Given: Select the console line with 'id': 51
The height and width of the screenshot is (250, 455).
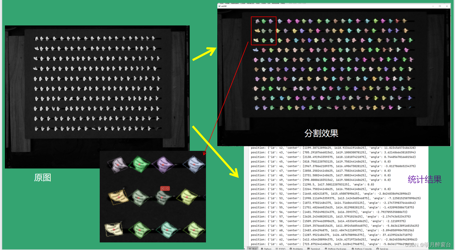Looking at the screenshot, I should click(x=321, y=189).
